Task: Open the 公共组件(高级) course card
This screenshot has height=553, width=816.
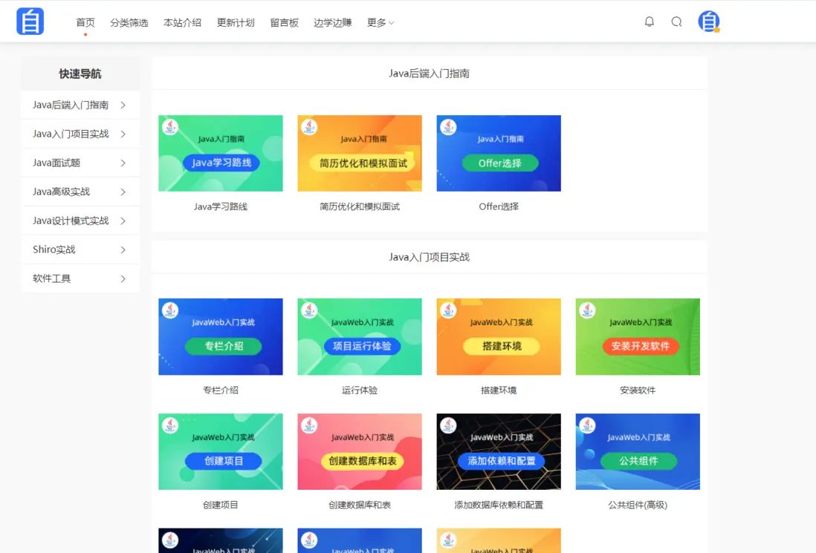Action: tap(637, 451)
